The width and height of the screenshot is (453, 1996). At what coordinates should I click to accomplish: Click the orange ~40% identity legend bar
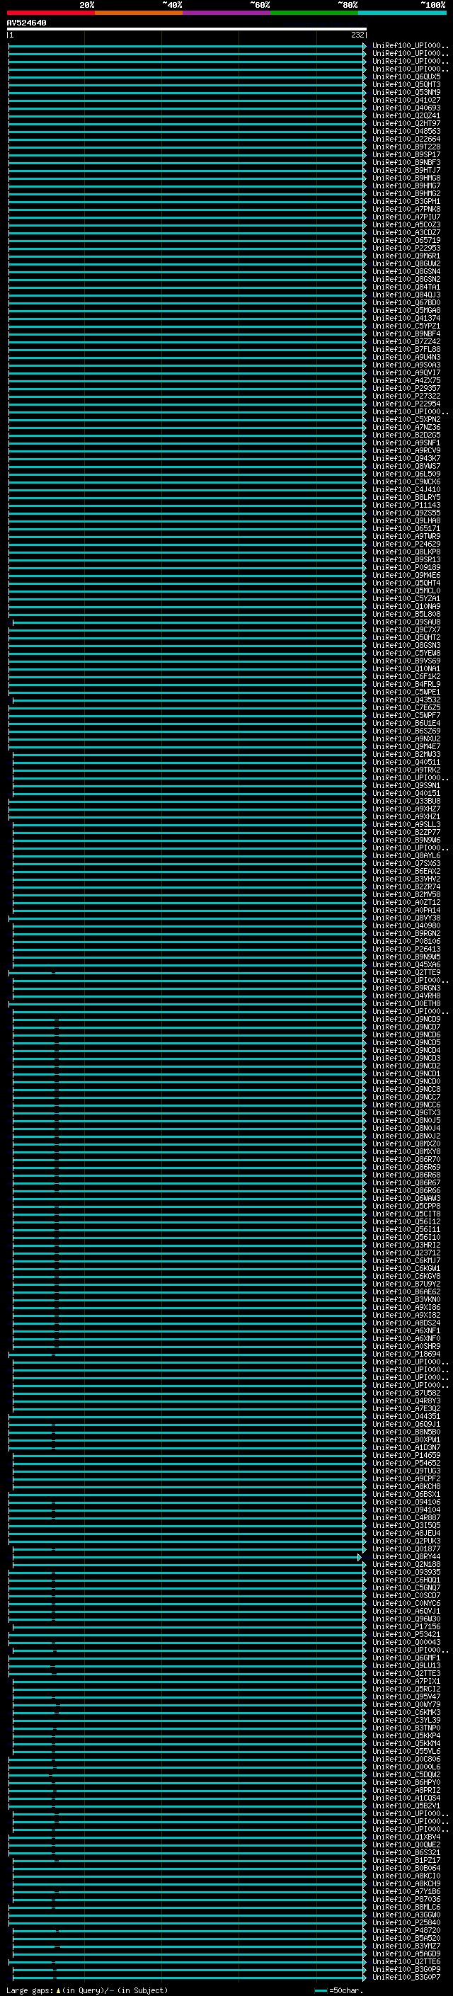139,13
